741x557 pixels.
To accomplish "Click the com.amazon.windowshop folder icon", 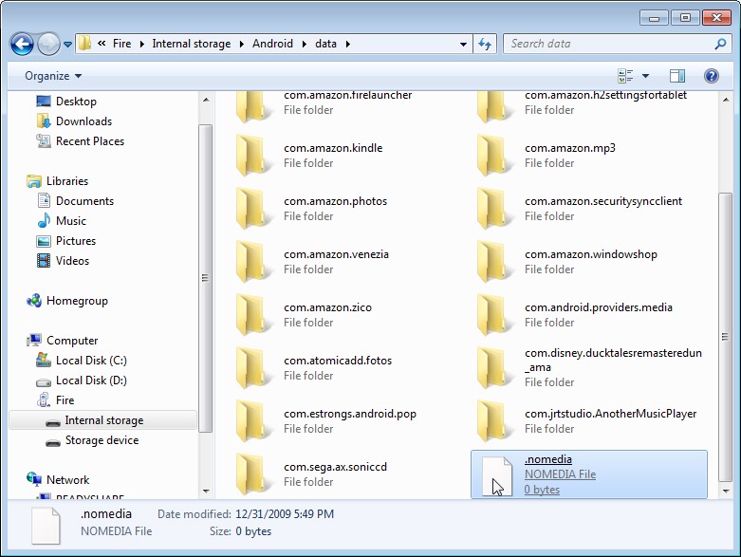I will click(494, 261).
